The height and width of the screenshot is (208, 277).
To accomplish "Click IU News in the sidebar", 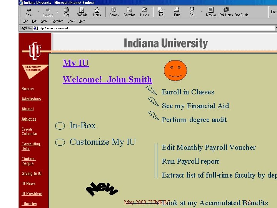I will pos(28,184).
